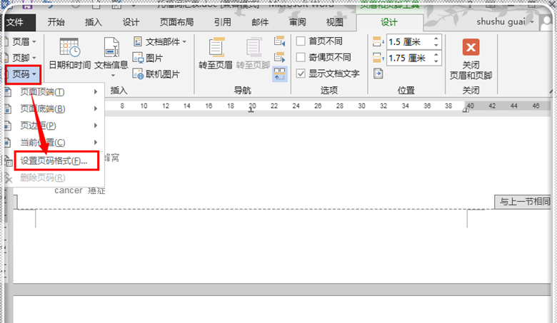557x323 pixels.
Task: Click the word cancer in document
Action: [x=69, y=191]
